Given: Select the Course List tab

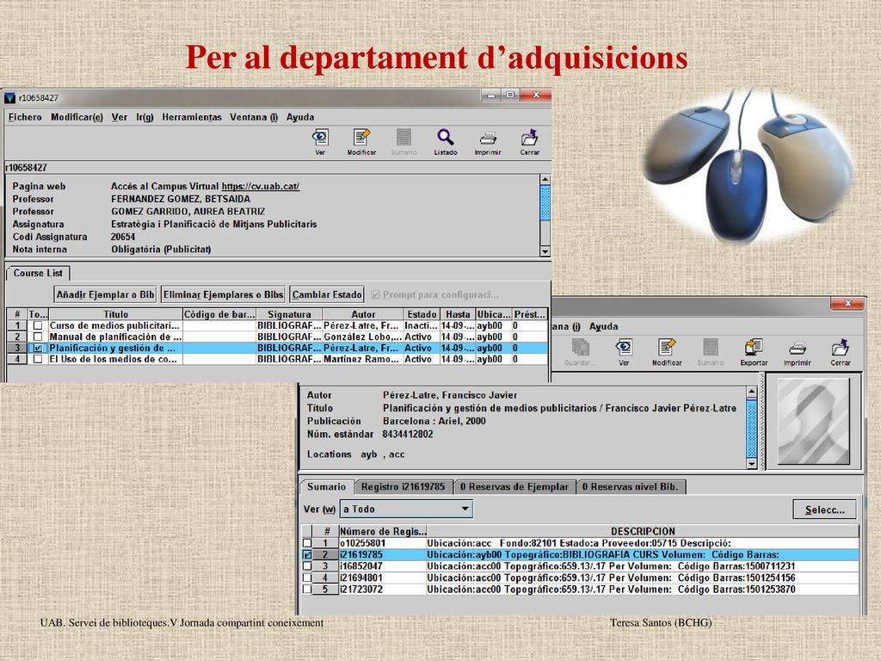Looking at the screenshot, I should click(38, 273).
